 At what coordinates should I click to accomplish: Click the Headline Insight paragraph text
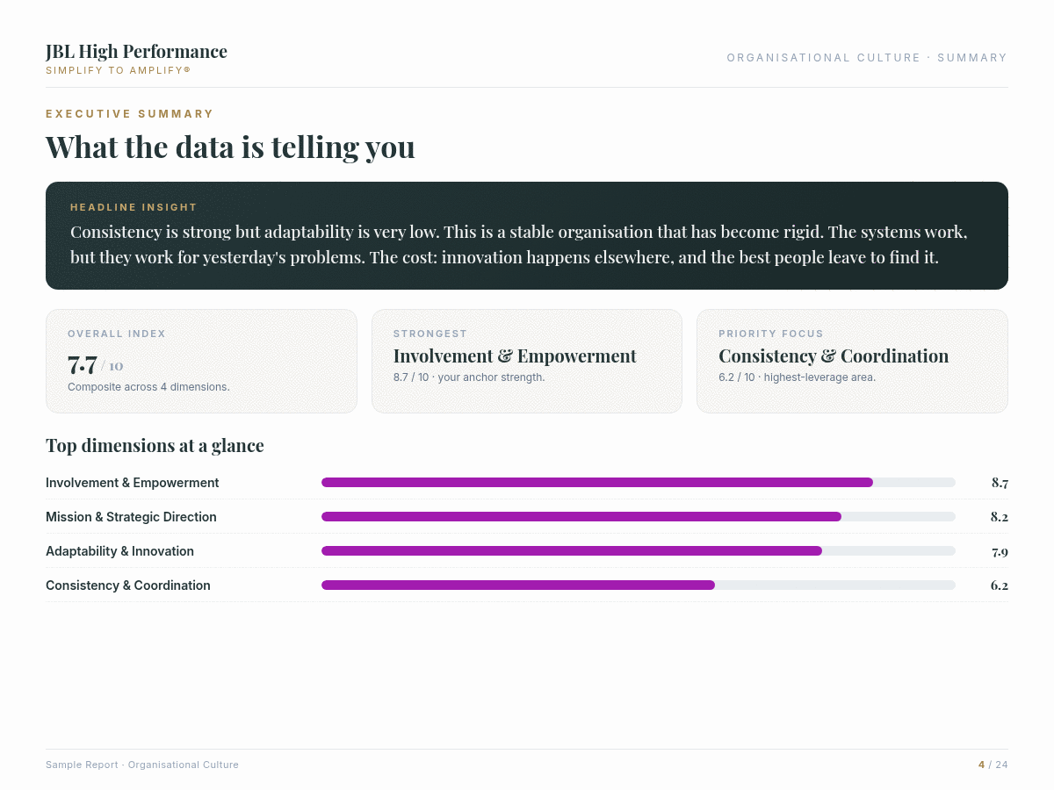coord(519,245)
